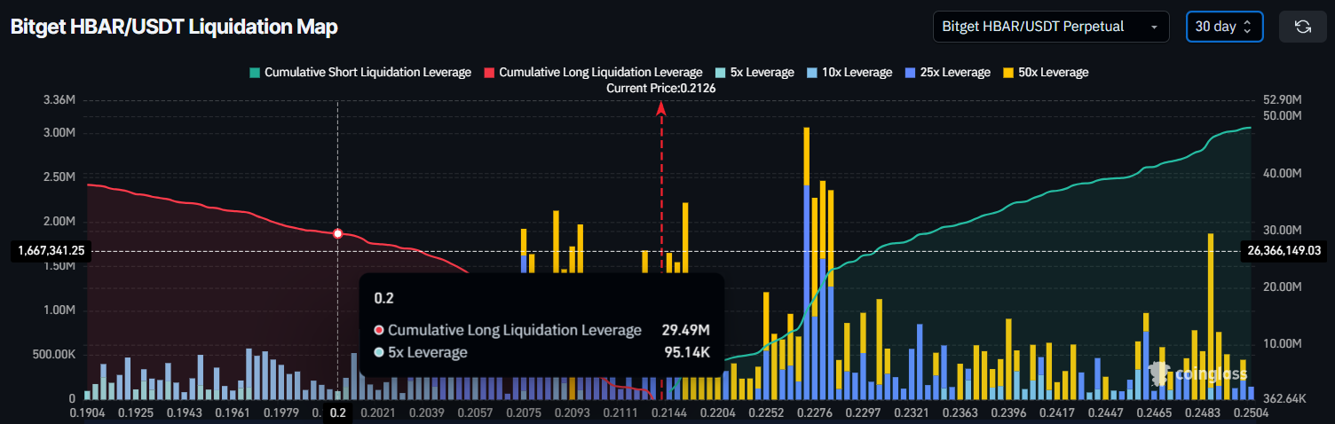1335x424 pixels.
Task: Click the 0.2504 x-axis price label
Action: pos(1251,413)
